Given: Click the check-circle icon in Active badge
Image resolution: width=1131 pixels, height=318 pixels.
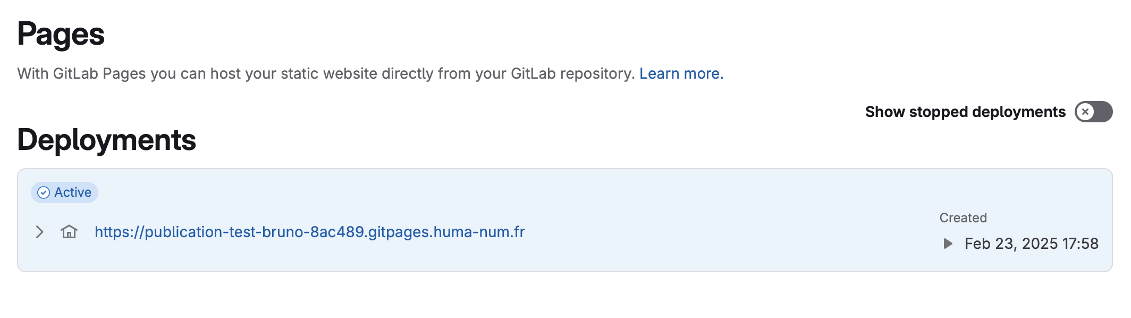Looking at the screenshot, I should (x=44, y=193).
